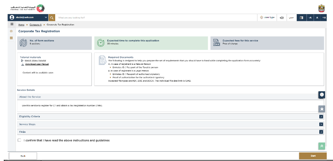
Task: Collapse the About the Service section
Action: pos(170,97)
